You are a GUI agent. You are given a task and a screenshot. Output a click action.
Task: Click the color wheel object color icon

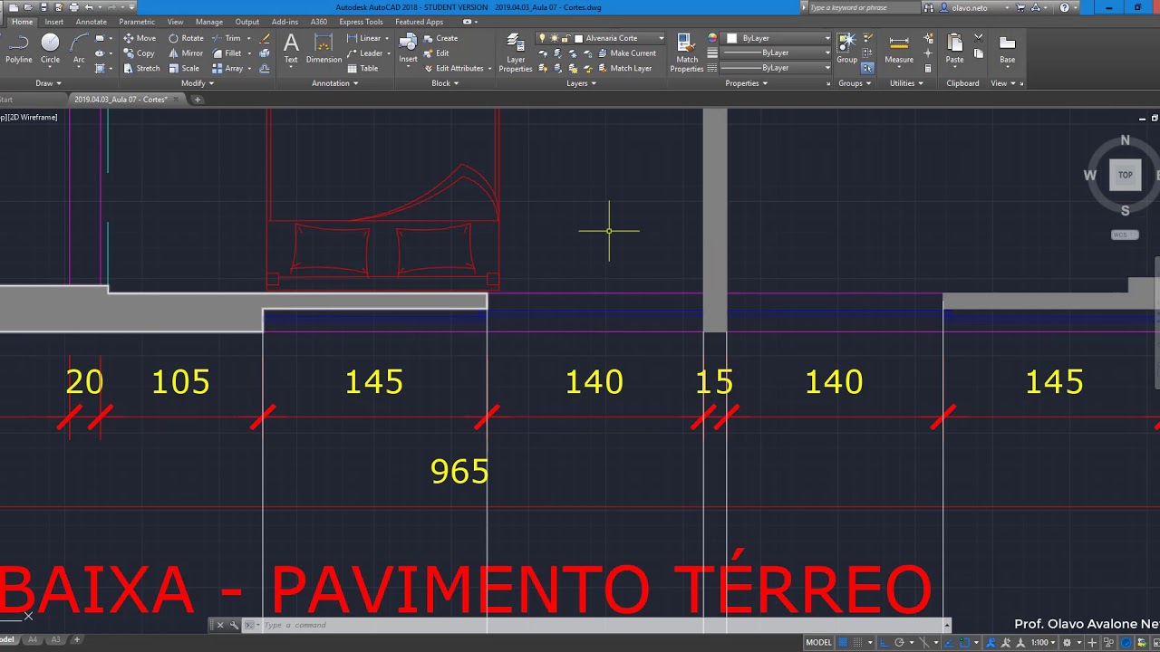click(712, 38)
